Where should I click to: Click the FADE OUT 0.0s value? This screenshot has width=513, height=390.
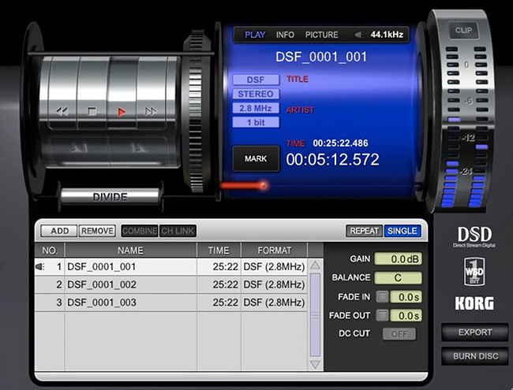pyautogui.click(x=406, y=315)
